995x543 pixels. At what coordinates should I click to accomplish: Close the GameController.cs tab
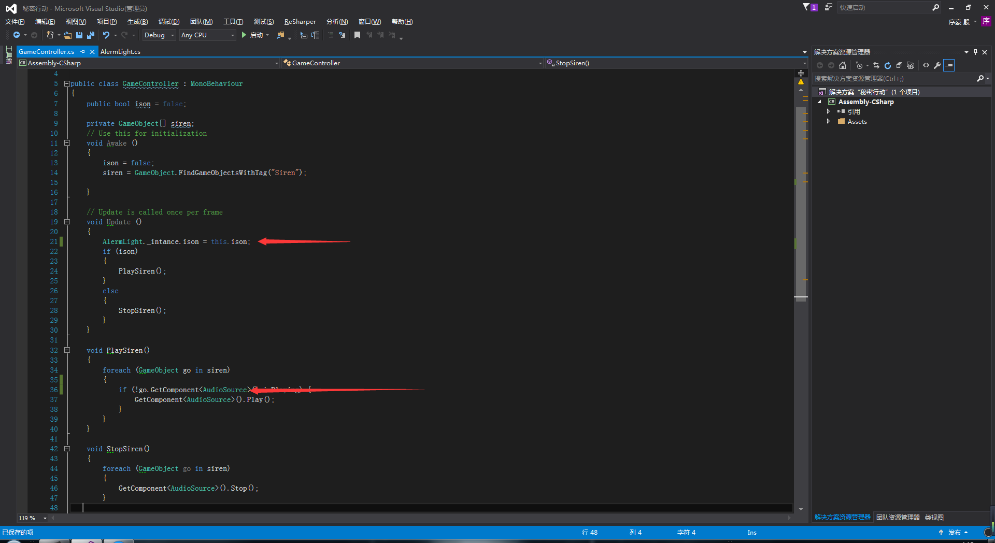[x=92, y=52]
